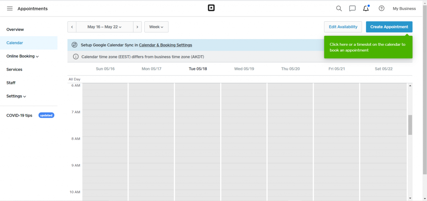The width and height of the screenshot is (427, 201).
Task: Click the calendar scrollbar up arrow
Action: (x=410, y=86)
